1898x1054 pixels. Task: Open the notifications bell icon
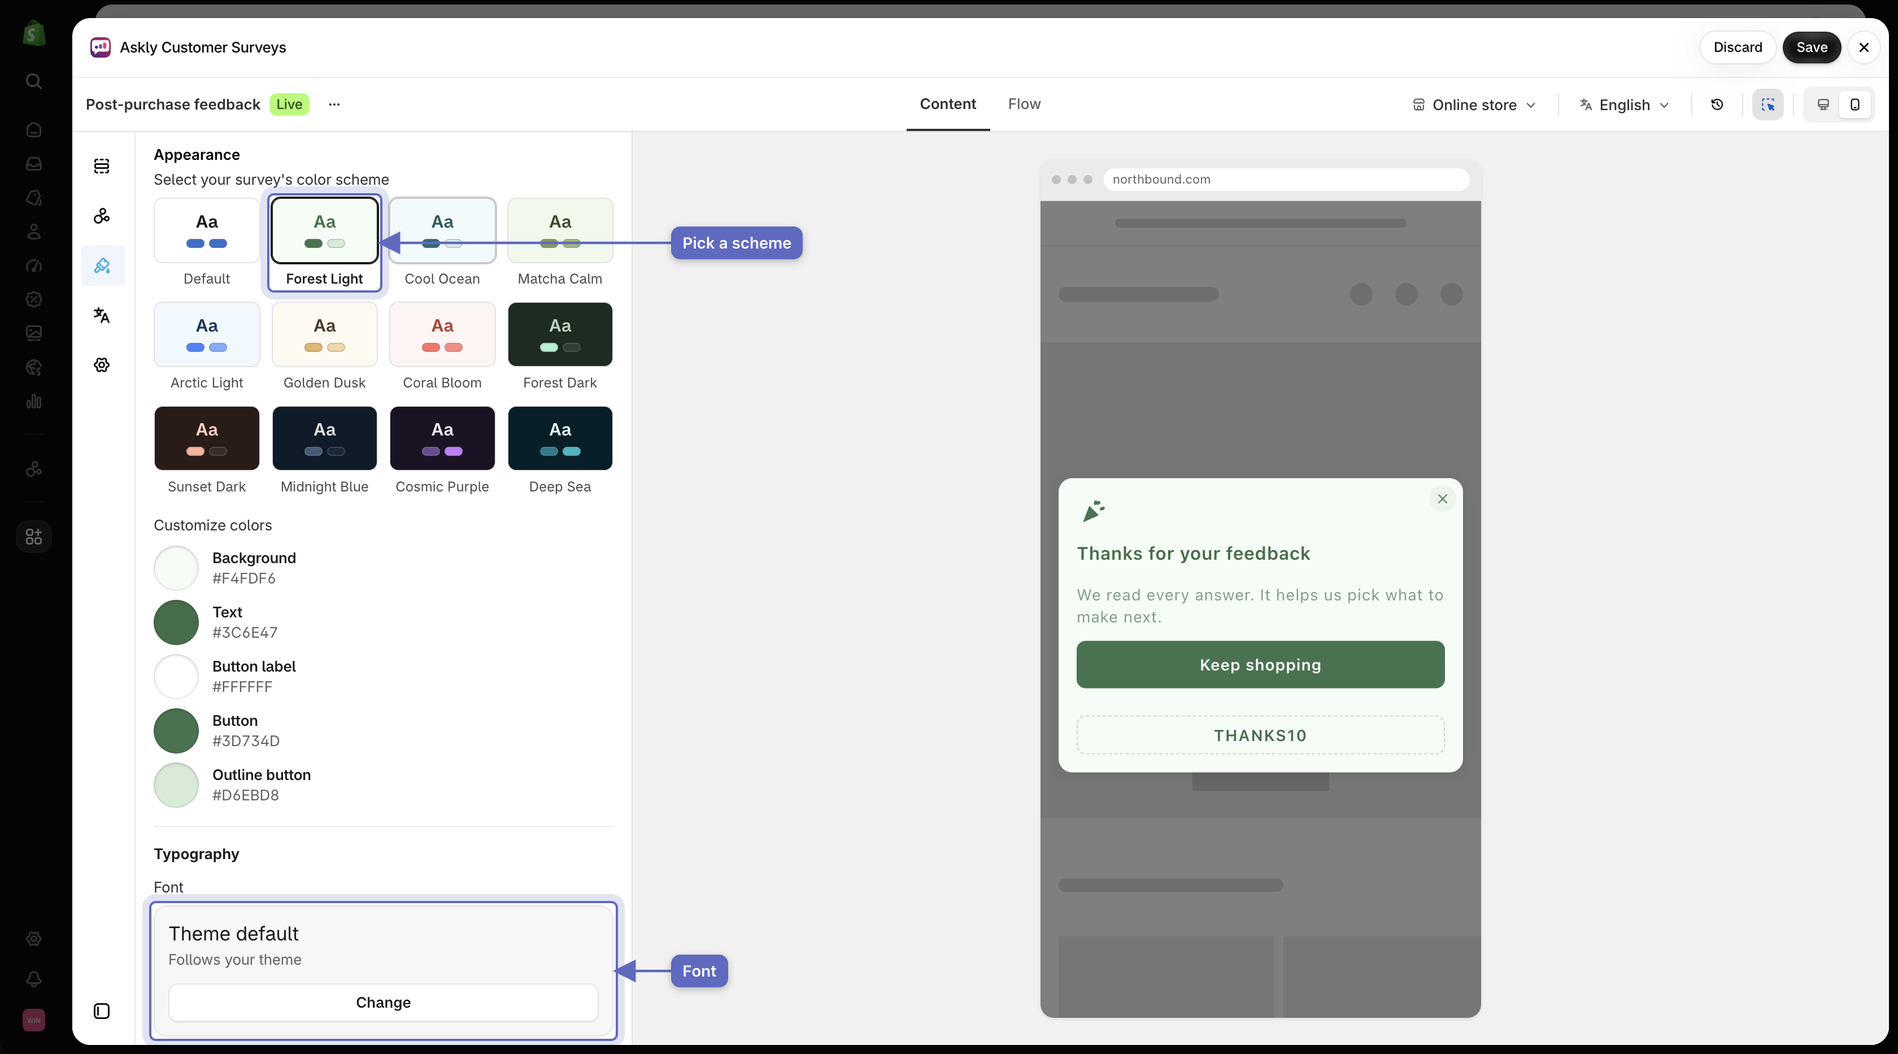tap(34, 979)
